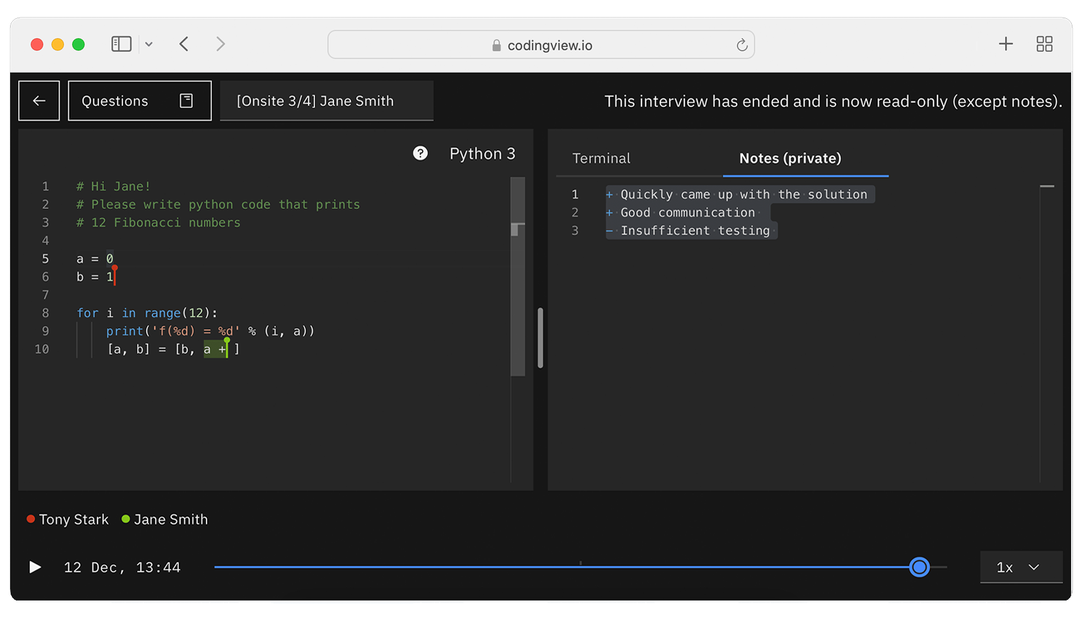This screenshot has height=627, width=1085.
Task: Open the Python 3 language selector
Action: click(482, 154)
